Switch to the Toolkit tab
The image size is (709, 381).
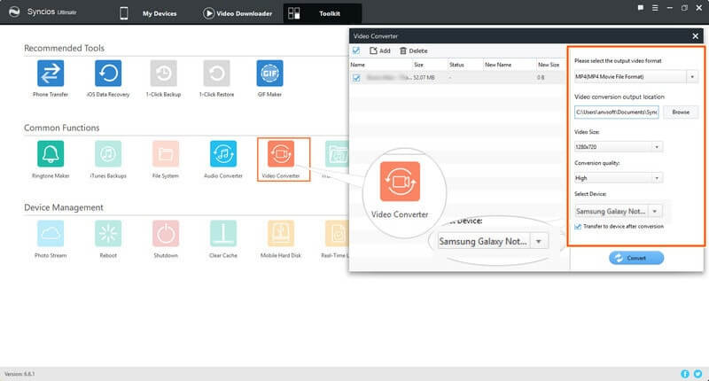click(323, 13)
